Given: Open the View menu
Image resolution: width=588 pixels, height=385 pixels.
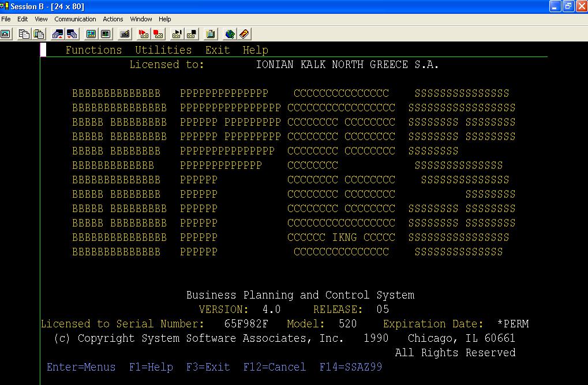Looking at the screenshot, I should tap(41, 19).
